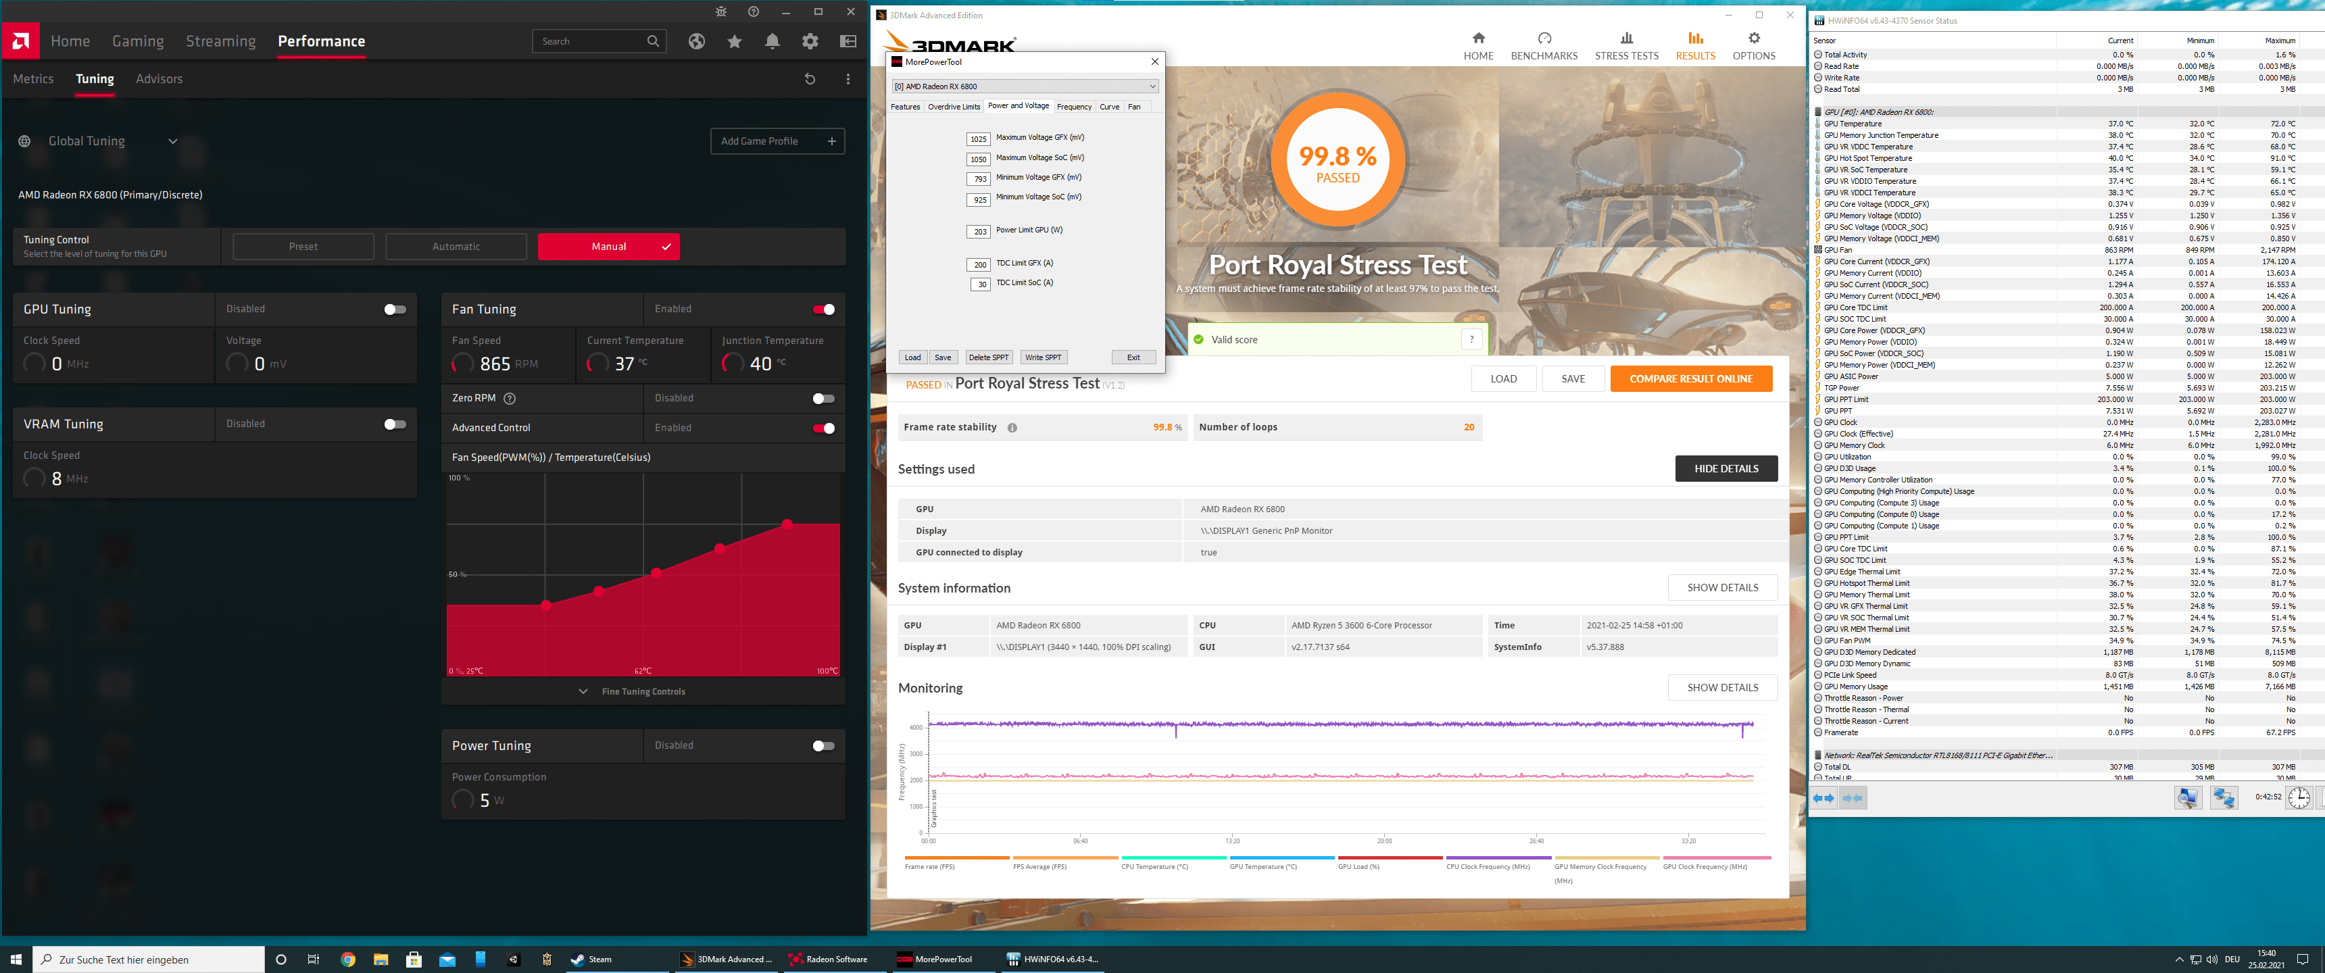Click the Zero RPM help icon

(x=509, y=398)
